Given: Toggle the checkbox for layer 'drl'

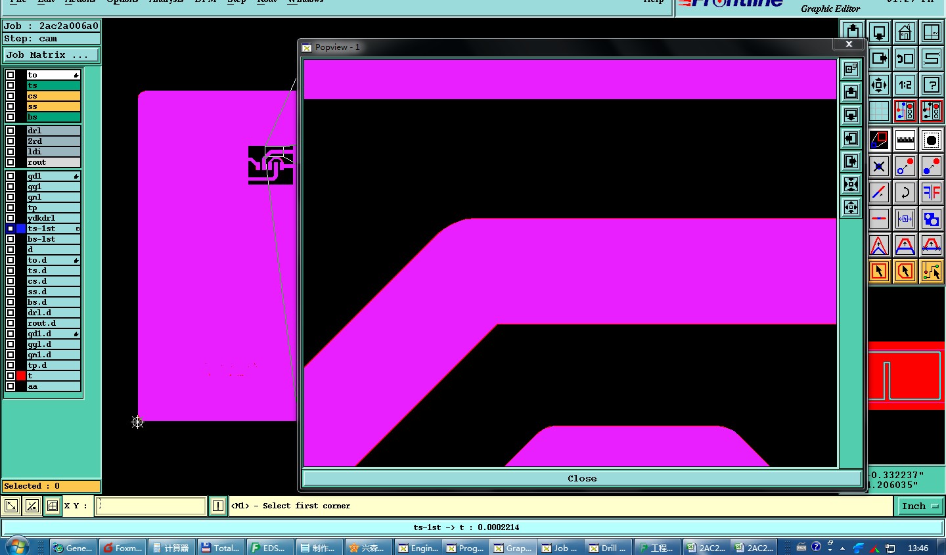Looking at the screenshot, I should [x=11, y=131].
